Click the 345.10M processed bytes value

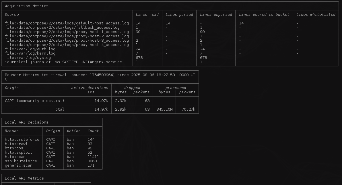click(x=164, y=109)
